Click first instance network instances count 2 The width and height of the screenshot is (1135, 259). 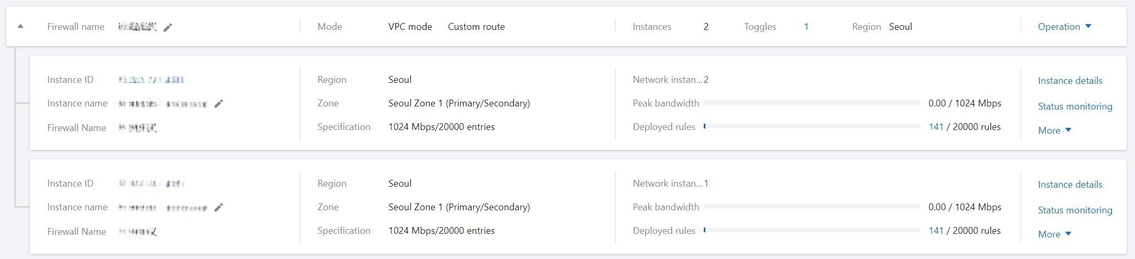tap(706, 80)
